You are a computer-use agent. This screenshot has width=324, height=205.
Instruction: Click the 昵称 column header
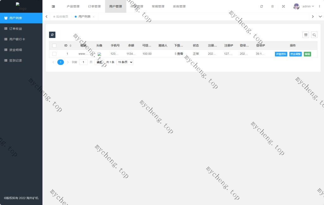click(83, 46)
